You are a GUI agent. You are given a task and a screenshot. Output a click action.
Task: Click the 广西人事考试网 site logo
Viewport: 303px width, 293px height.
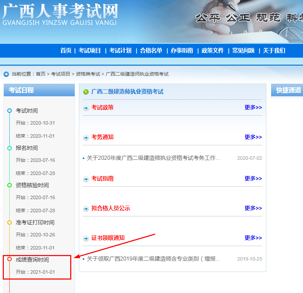(x=59, y=14)
